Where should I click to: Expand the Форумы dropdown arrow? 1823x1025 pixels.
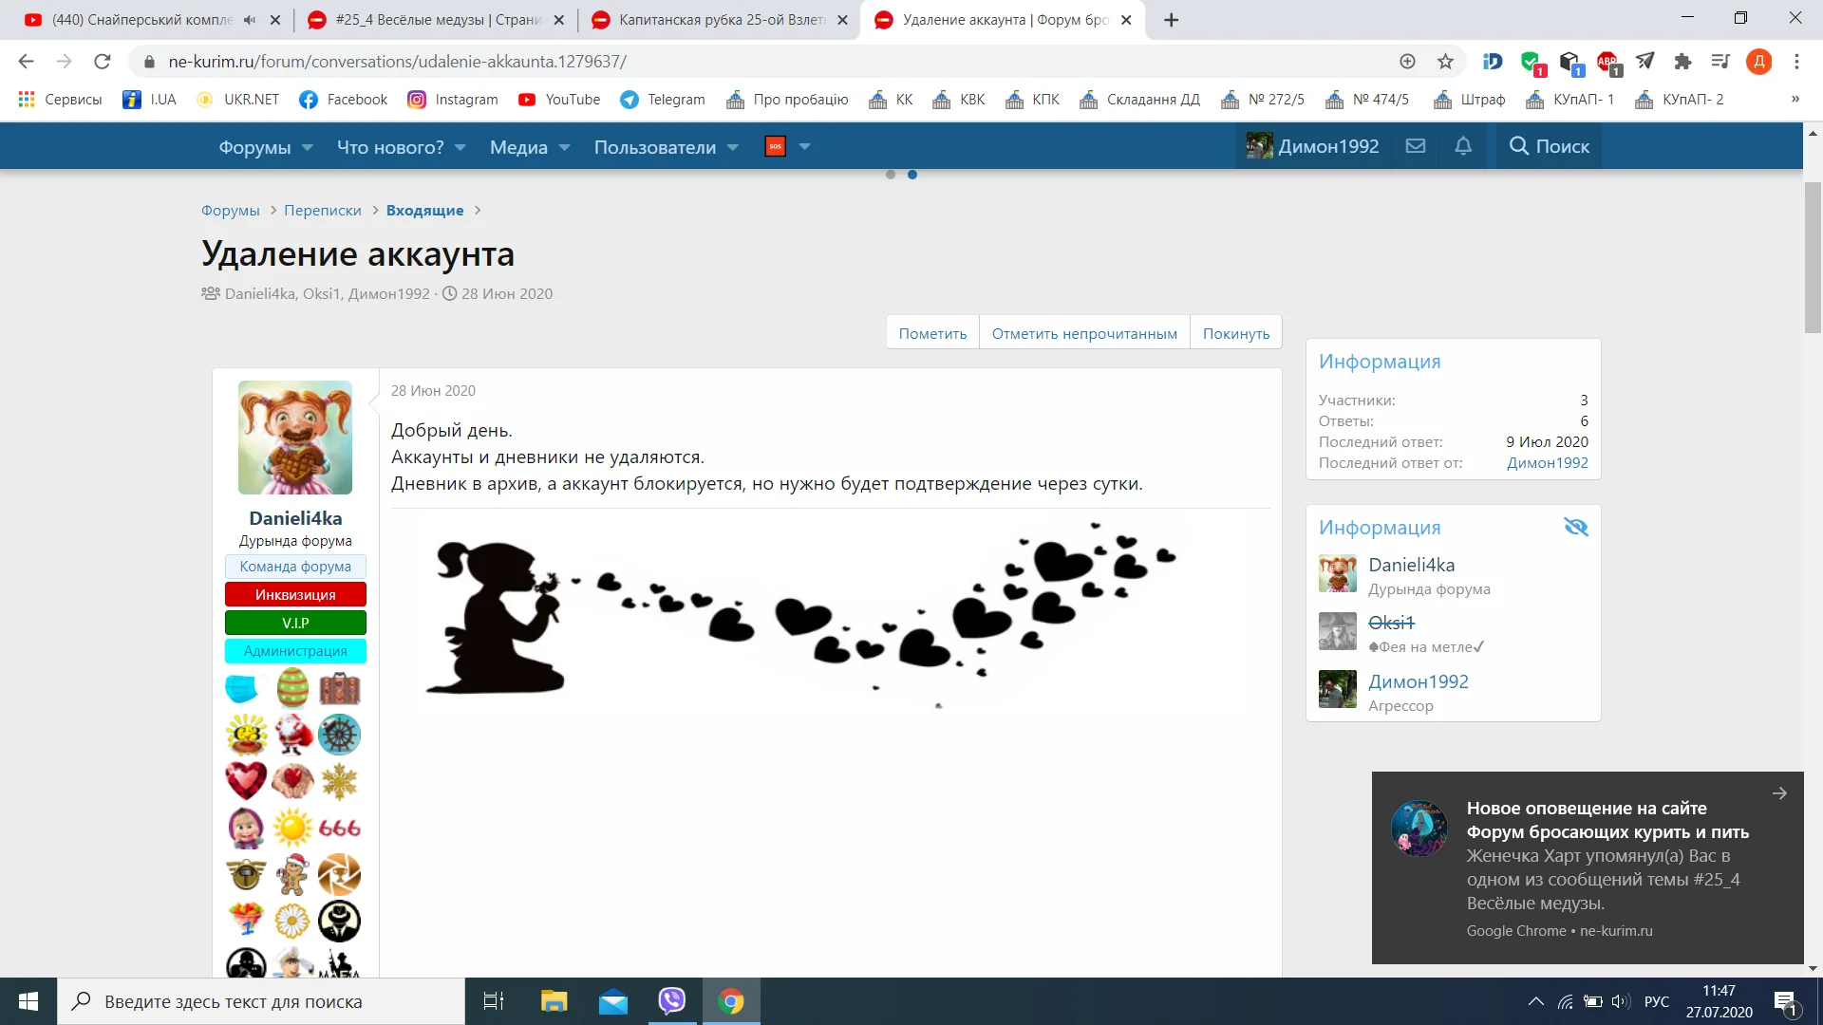308,147
